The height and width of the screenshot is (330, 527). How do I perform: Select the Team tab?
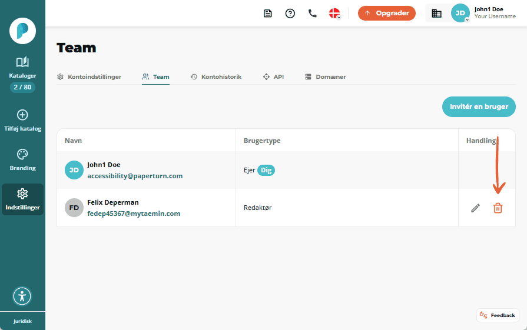(x=155, y=77)
